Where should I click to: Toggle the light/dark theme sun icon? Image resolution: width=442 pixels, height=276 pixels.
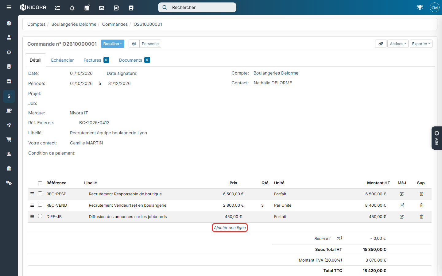point(420,7)
